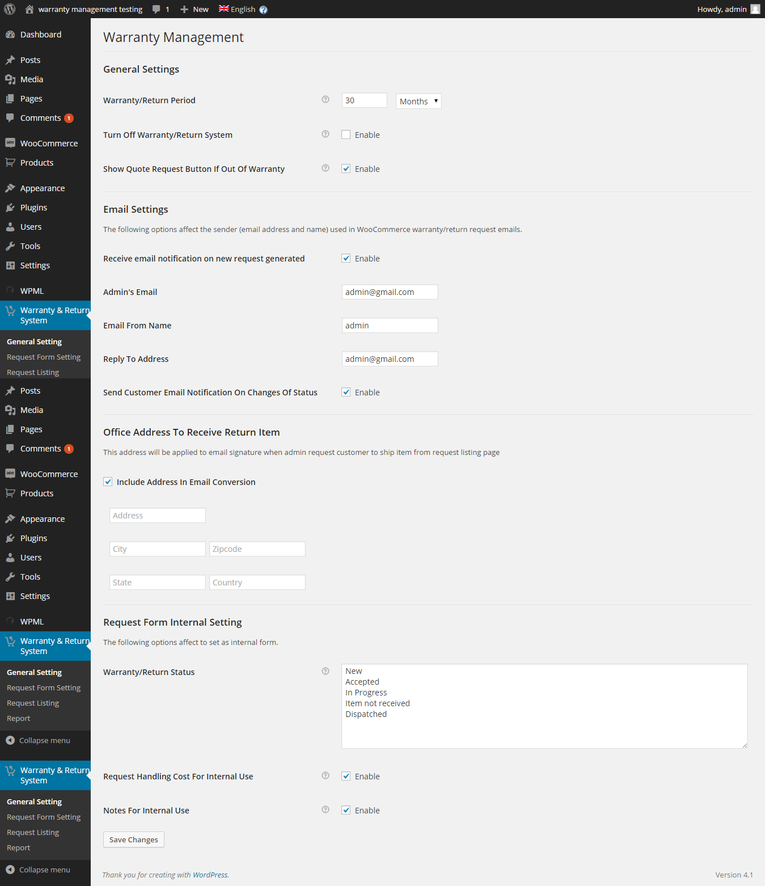Click the Plugins plug icon in the topmost sidebar group

[10, 208]
